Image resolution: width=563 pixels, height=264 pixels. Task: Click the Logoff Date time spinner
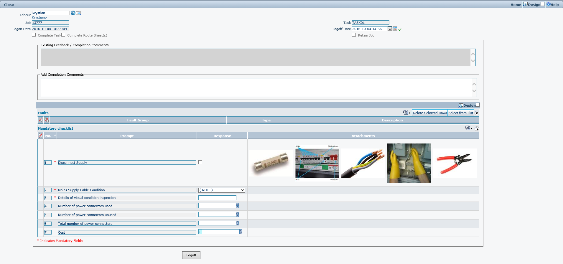pos(390,29)
